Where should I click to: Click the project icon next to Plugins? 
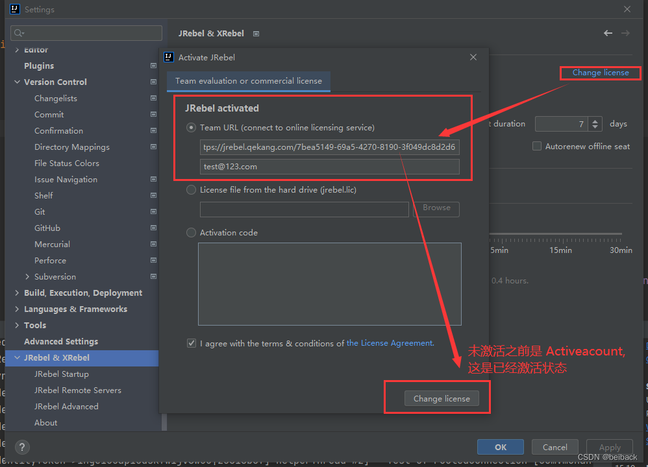coord(153,66)
